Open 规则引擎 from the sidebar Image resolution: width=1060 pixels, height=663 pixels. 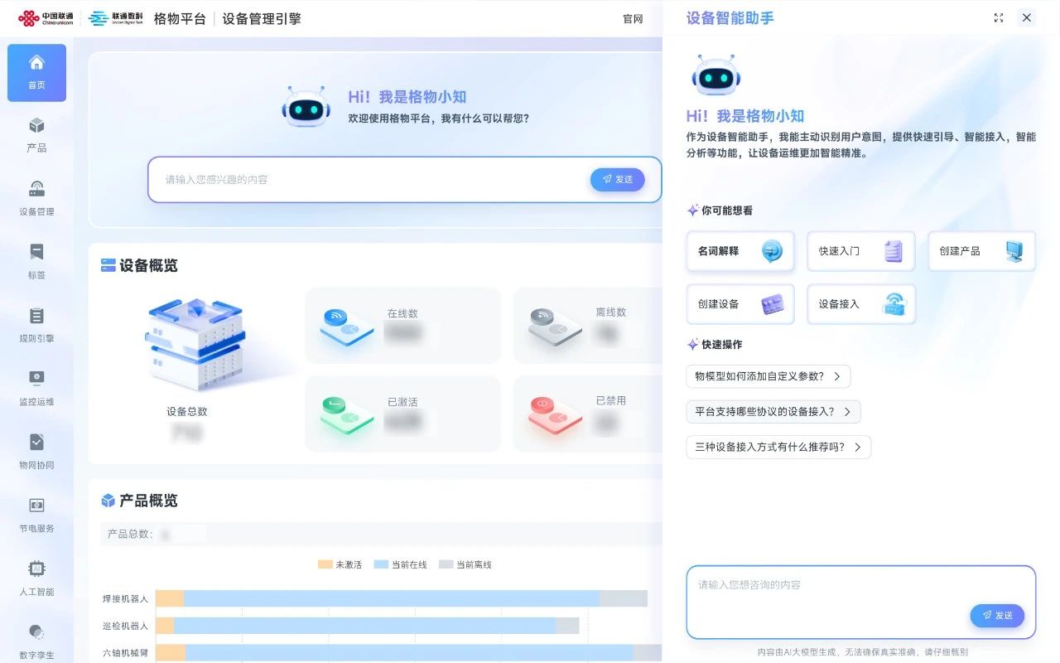click(x=36, y=325)
